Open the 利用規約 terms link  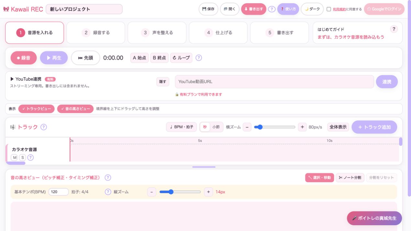(339, 9)
